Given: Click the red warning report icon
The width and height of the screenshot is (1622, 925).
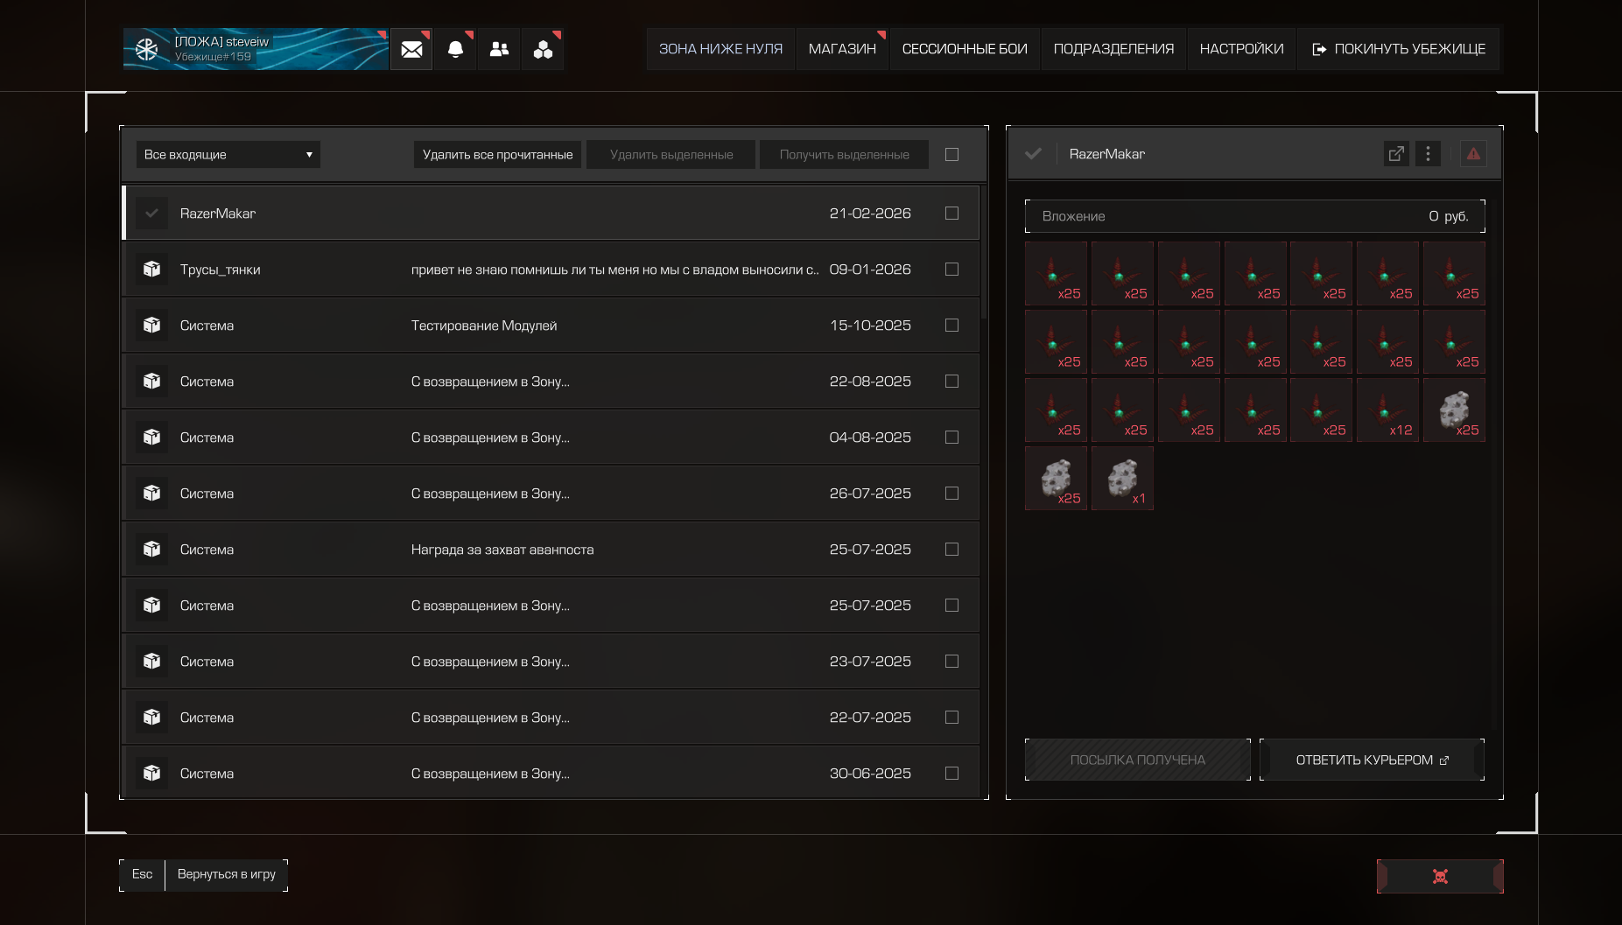Looking at the screenshot, I should click(x=1473, y=154).
